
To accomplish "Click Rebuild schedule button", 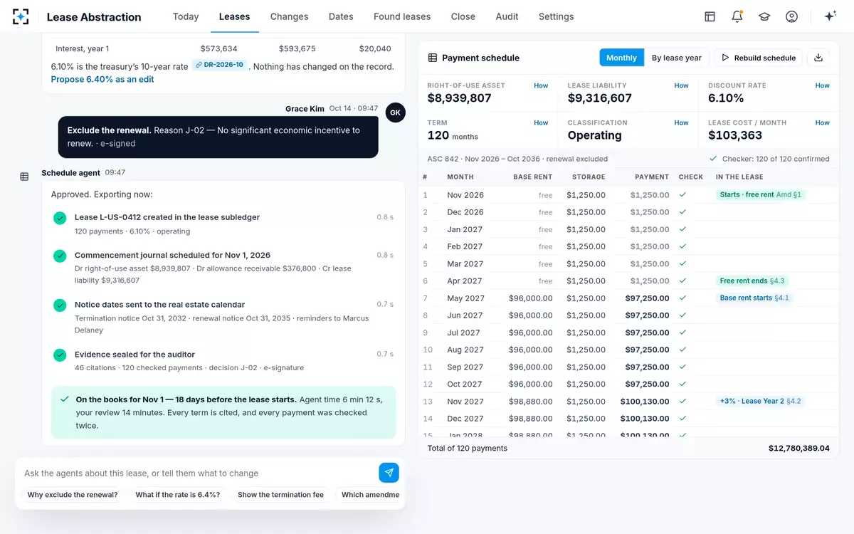I will click(759, 58).
